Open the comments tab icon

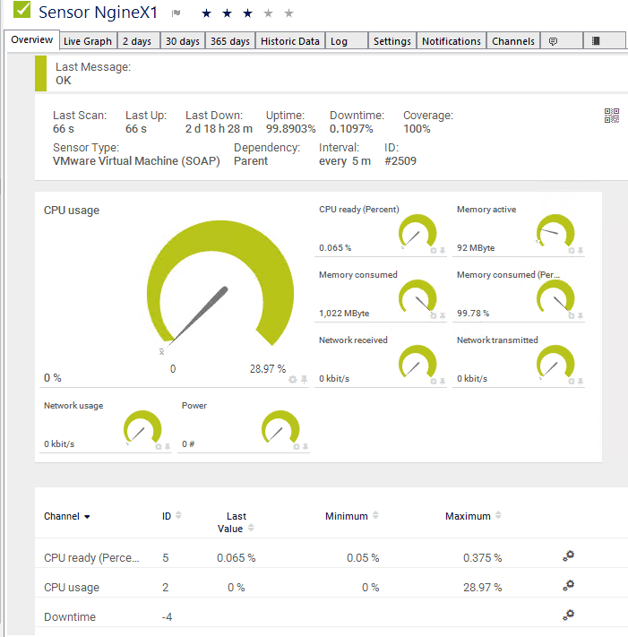(553, 41)
